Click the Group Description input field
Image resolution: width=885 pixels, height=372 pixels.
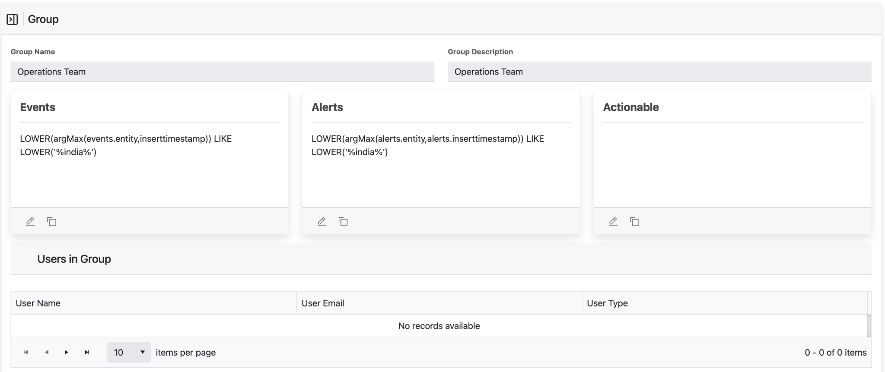click(x=659, y=72)
